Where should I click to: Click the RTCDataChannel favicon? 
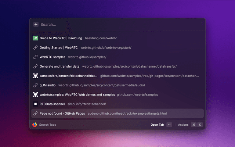click(36, 104)
